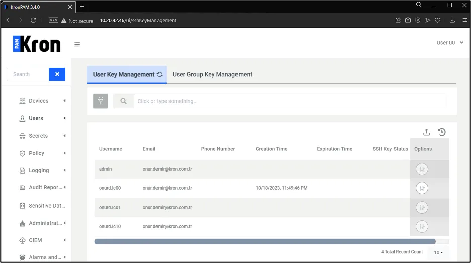Open options for onurd.lc00 row

(422, 188)
